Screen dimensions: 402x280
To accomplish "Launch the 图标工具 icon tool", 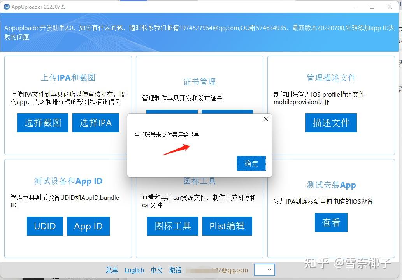I will (x=172, y=226).
